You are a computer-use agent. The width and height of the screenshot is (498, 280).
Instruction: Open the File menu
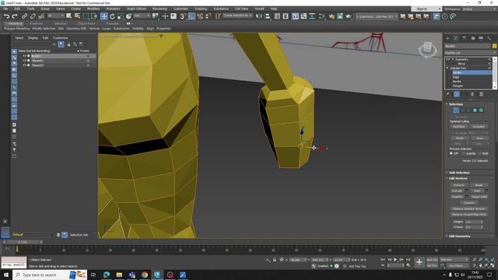(5, 9)
